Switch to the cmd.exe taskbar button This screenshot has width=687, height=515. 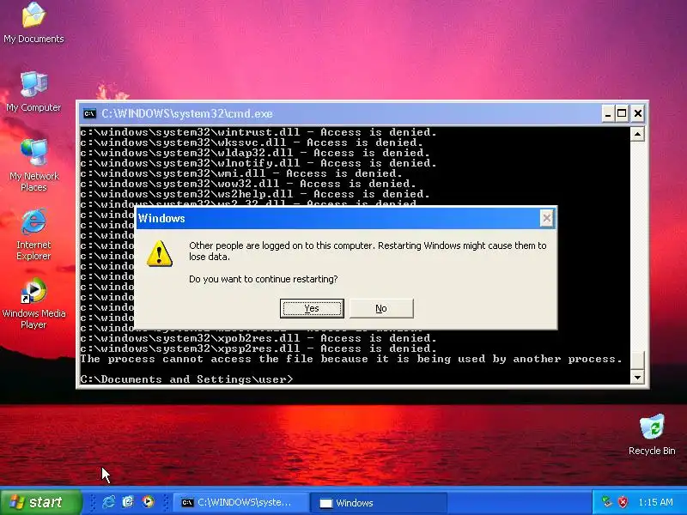click(x=240, y=502)
